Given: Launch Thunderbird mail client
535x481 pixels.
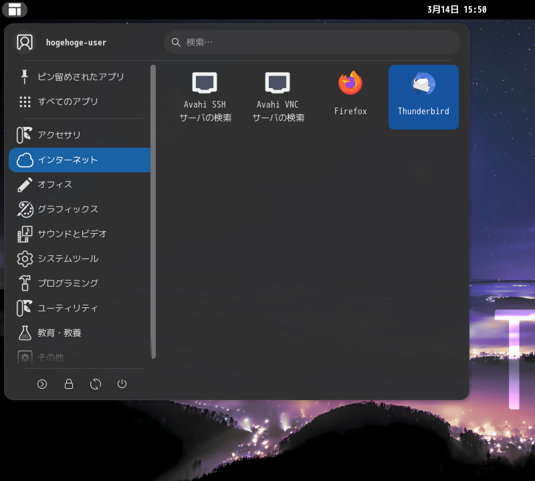Looking at the screenshot, I should point(423,96).
